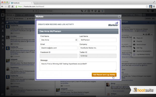Add a new tab with plus button
Viewport: 156px width, 97px height.
(x=144, y=15)
